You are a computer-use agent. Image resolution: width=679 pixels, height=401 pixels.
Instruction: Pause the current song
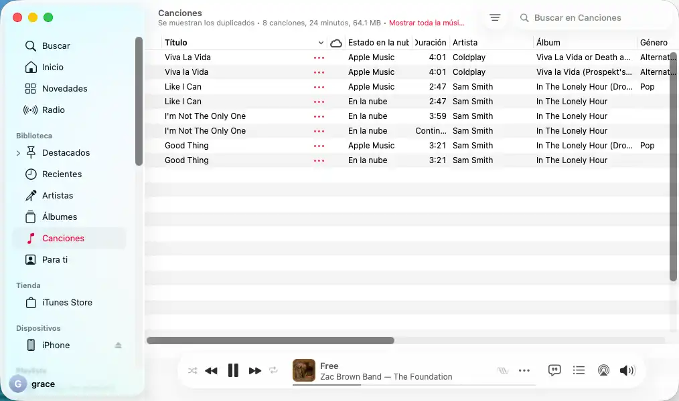click(x=233, y=370)
